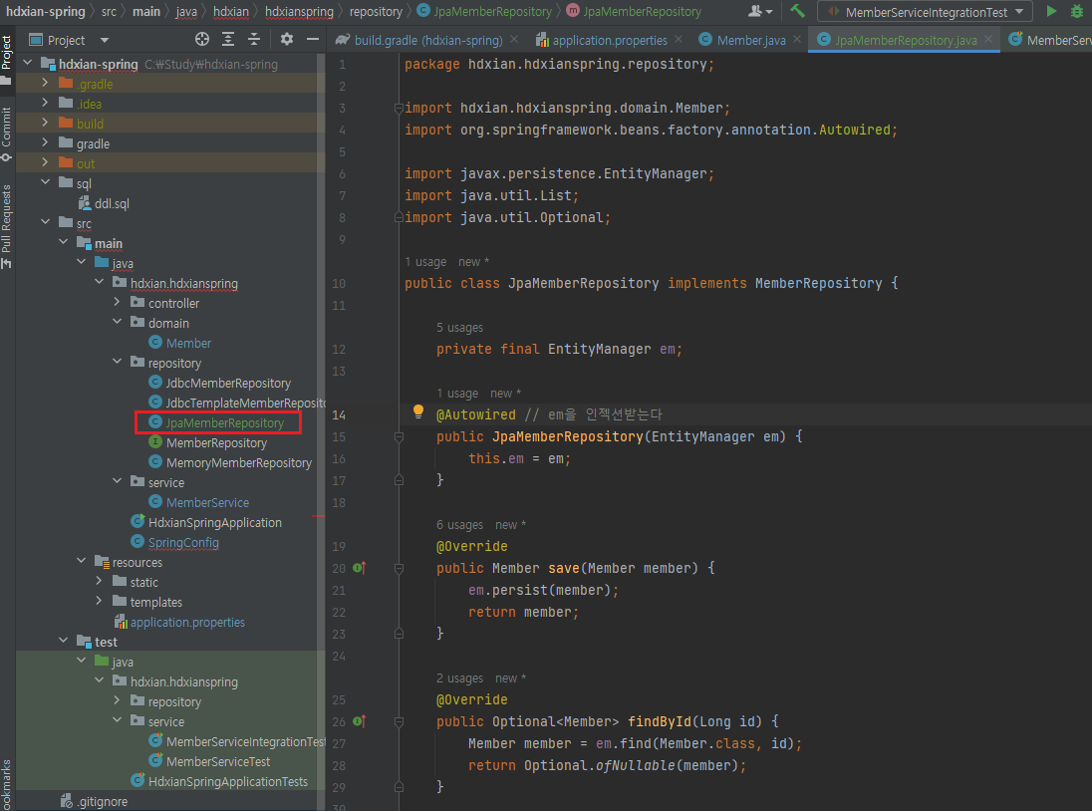Expand the .gradle folder
1092x811 pixels.
coord(45,83)
